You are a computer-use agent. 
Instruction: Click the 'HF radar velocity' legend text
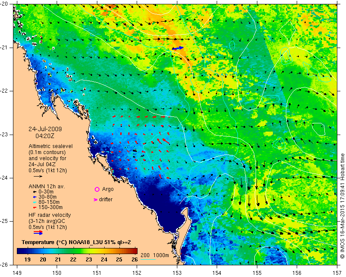pos(50,215)
